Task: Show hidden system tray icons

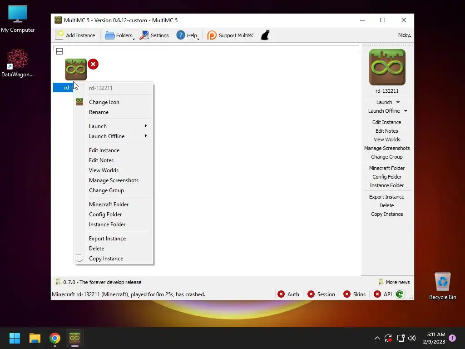Action: [x=377, y=338]
